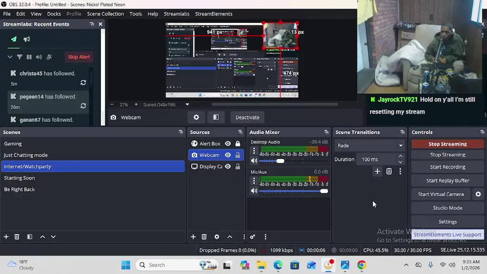Viewport: 487px width, 274px height.
Task: Select the Be Right Back scene
Action: click(93, 190)
